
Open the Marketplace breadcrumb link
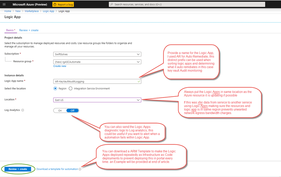point(32,11)
